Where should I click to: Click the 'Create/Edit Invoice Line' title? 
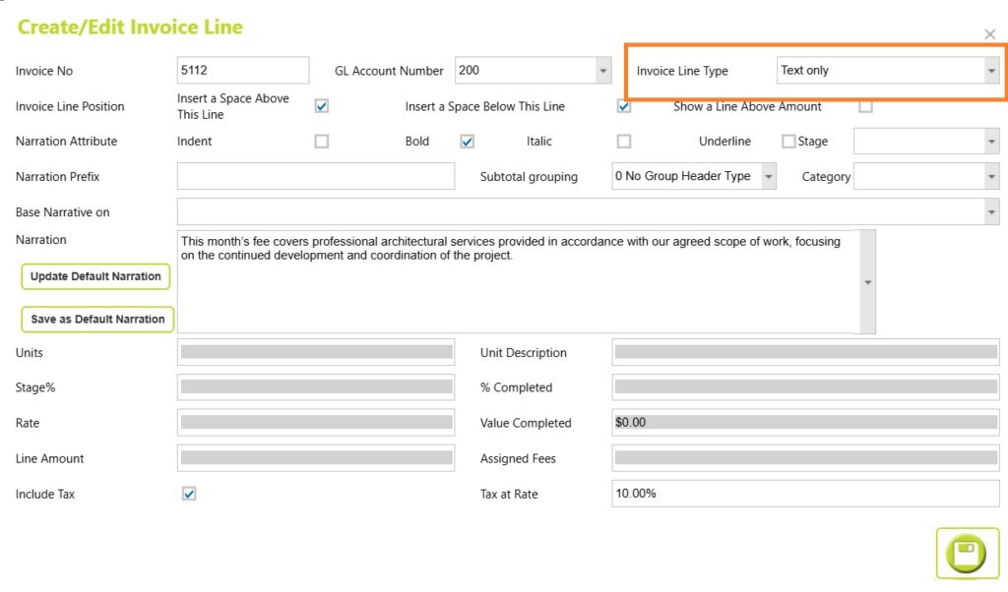click(130, 27)
